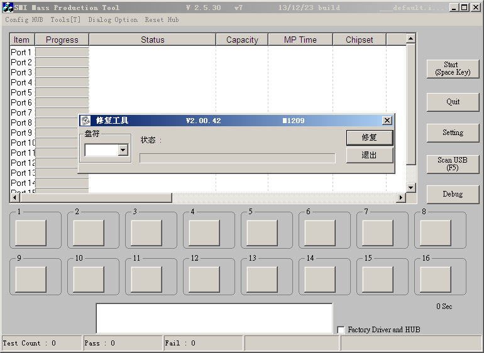The width and height of the screenshot is (484, 353).
Task: Click horizontal scrollbar left arrow
Action: (x=15, y=197)
